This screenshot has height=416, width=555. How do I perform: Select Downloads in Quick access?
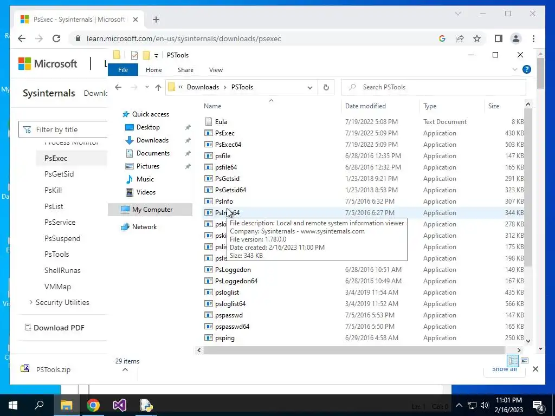click(152, 140)
